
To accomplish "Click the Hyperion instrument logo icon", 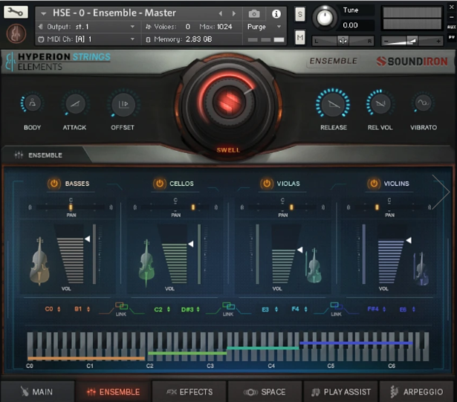I will [x=16, y=34].
